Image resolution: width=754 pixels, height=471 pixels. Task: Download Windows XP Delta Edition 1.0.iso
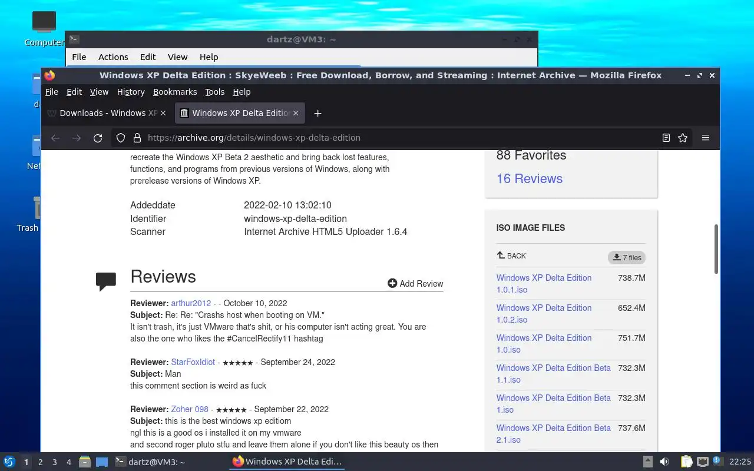[x=544, y=344]
